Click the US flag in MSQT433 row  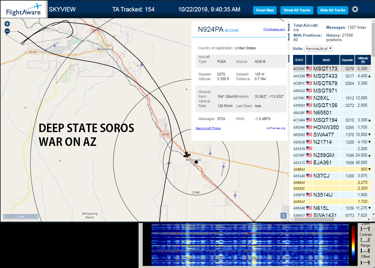click(x=309, y=76)
